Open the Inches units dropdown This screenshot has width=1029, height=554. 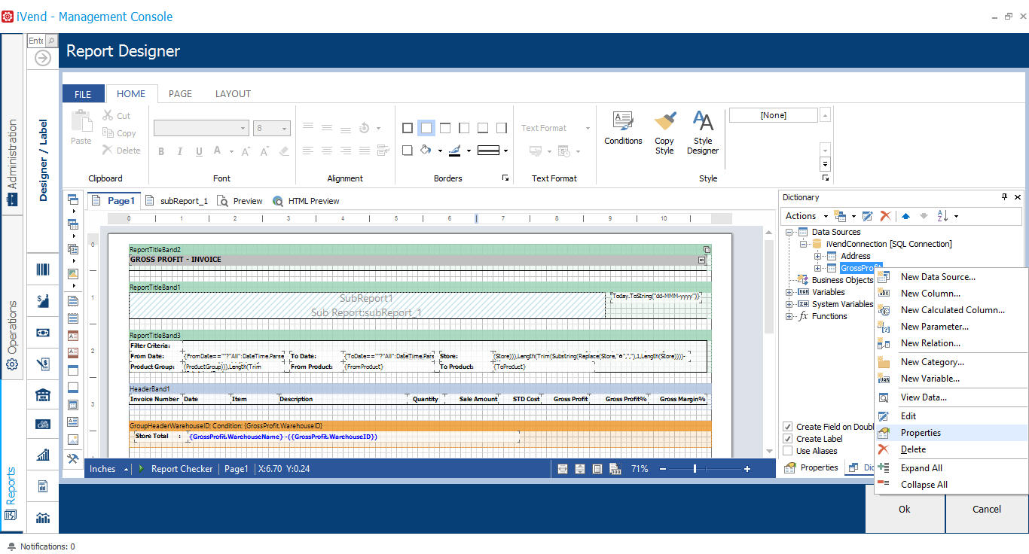(108, 469)
